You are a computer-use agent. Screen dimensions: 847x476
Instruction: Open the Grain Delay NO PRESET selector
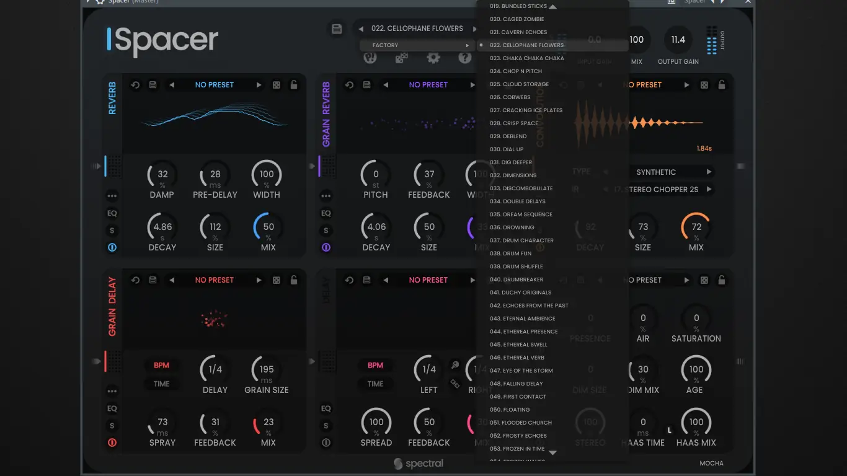point(215,280)
